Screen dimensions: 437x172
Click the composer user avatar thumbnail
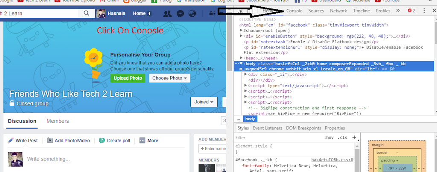15,160
